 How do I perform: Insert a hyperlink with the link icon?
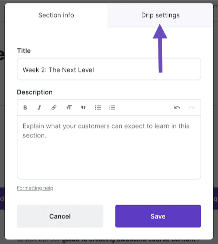[54, 108]
